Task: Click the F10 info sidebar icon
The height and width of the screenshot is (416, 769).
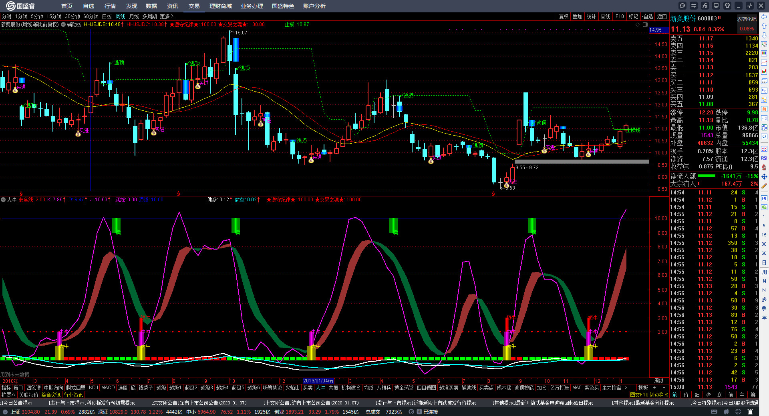Action: (x=764, y=91)
